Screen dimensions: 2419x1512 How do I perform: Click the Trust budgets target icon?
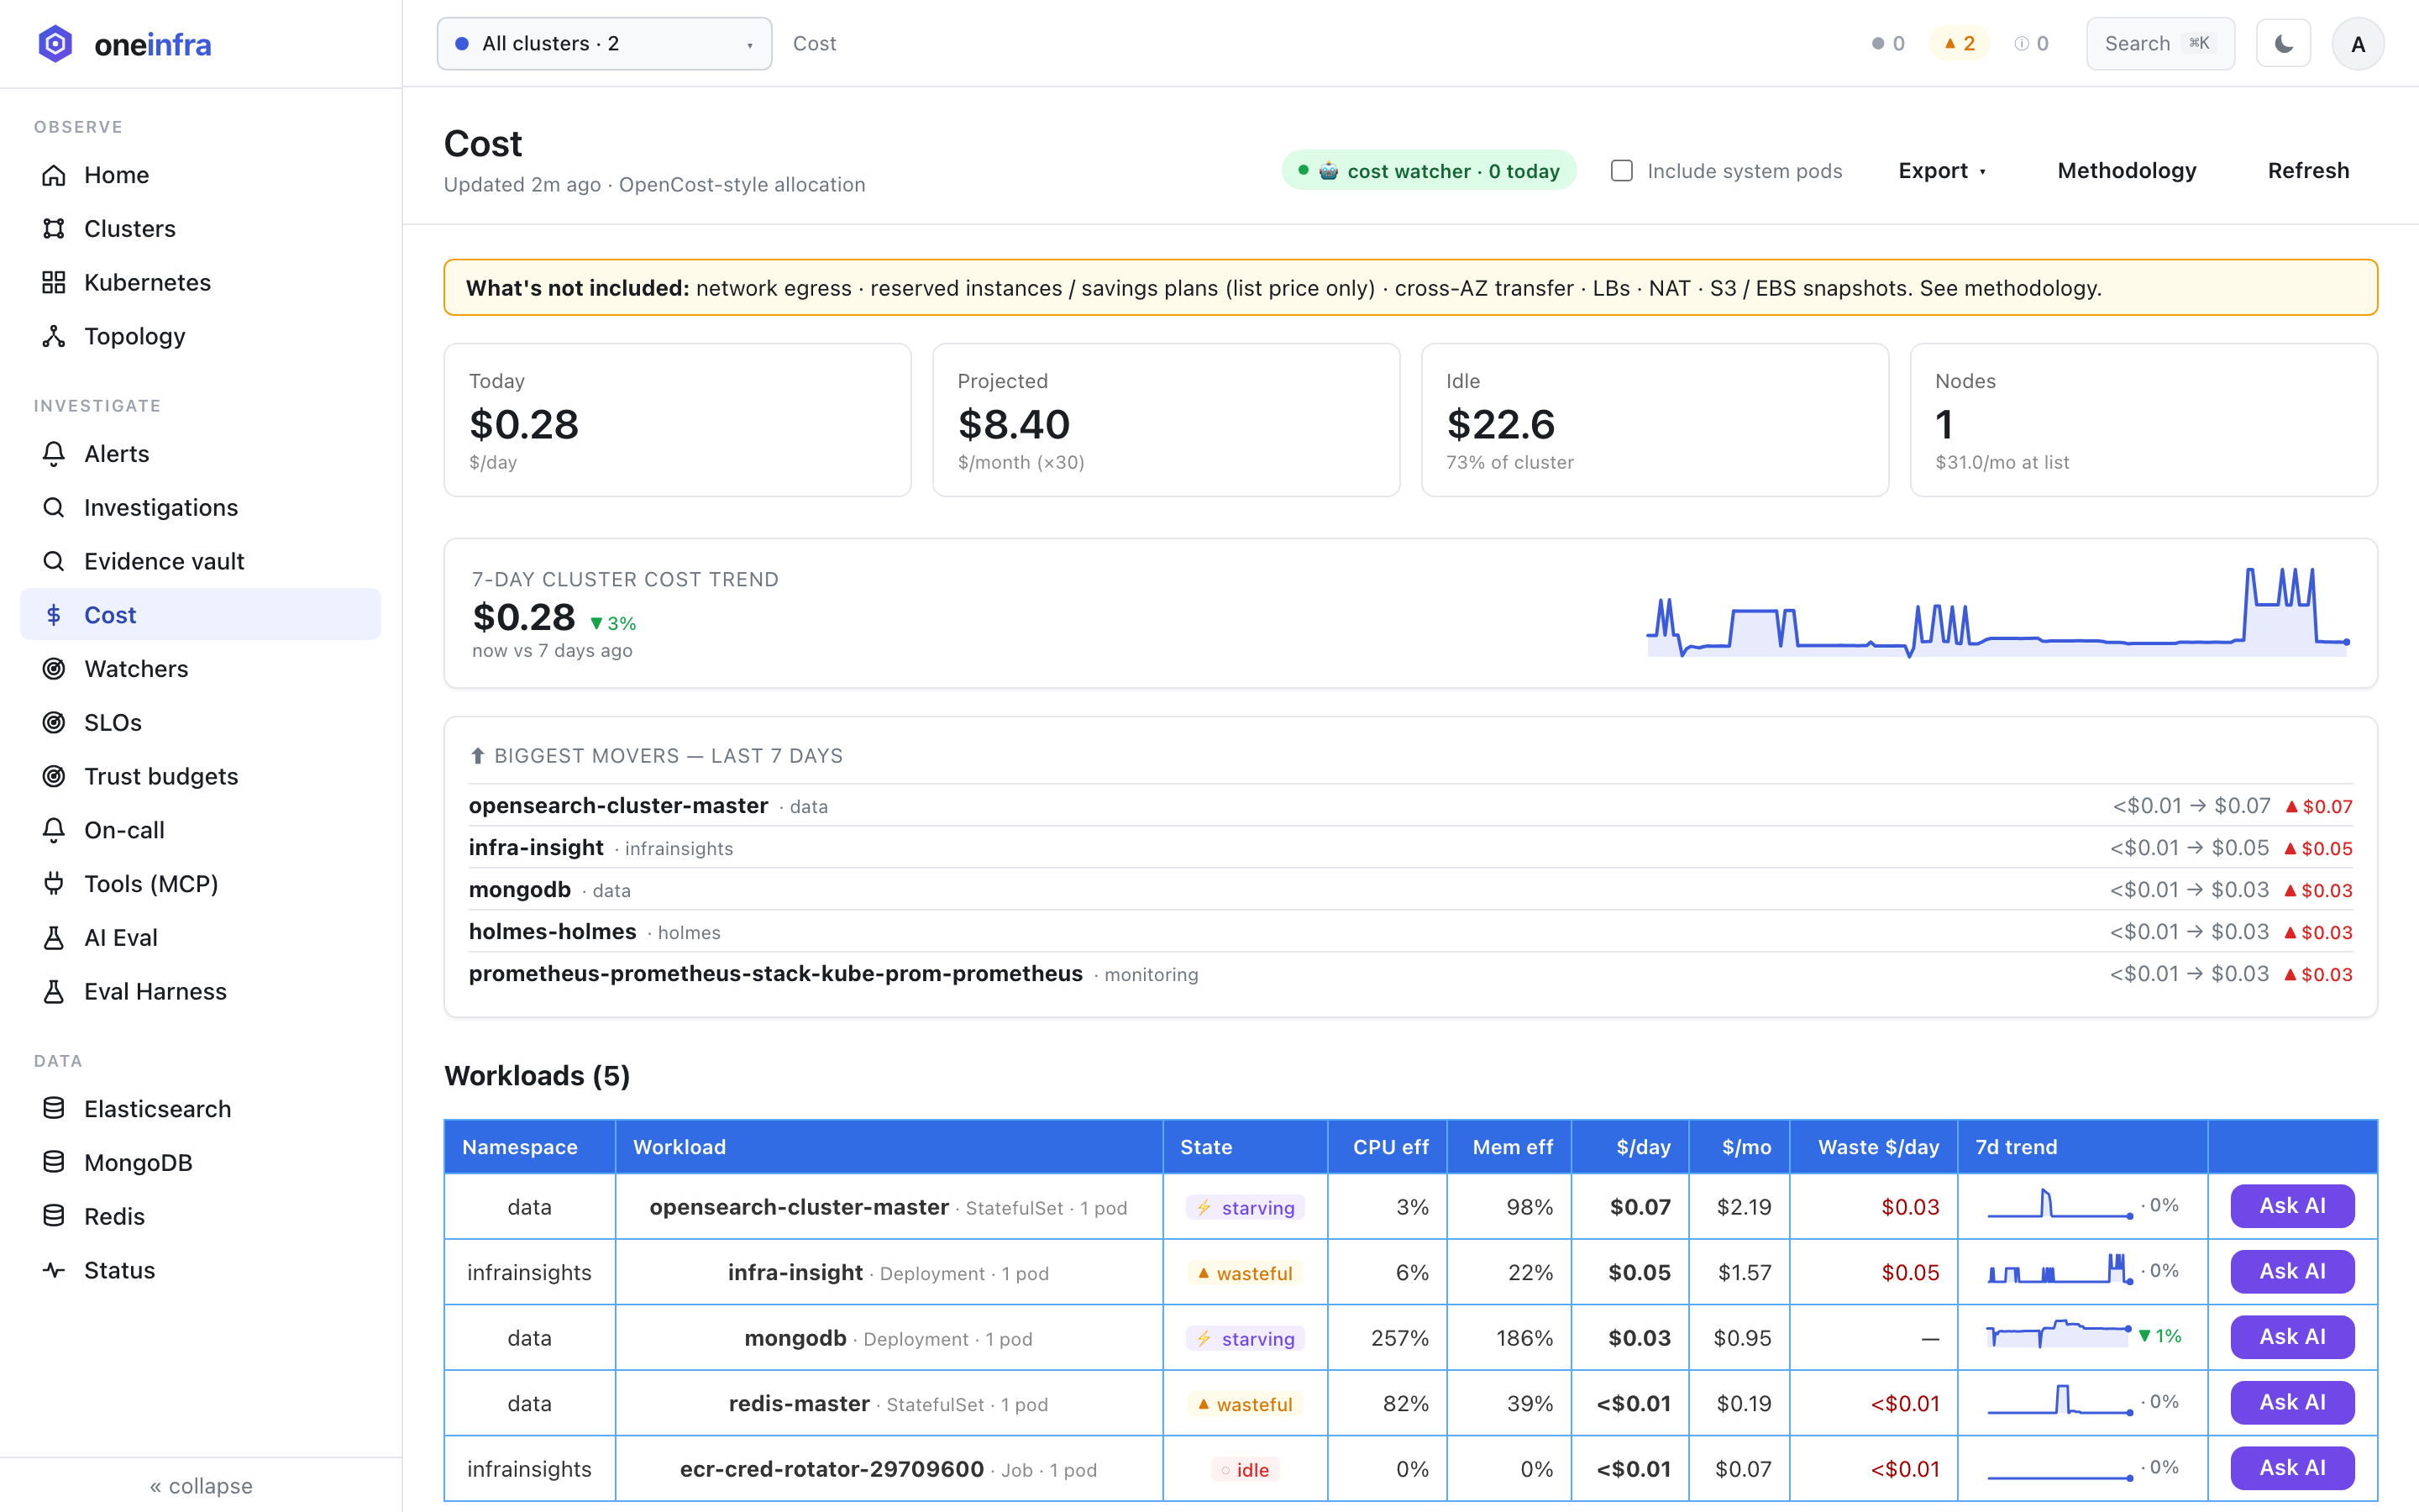click(54, 777)
